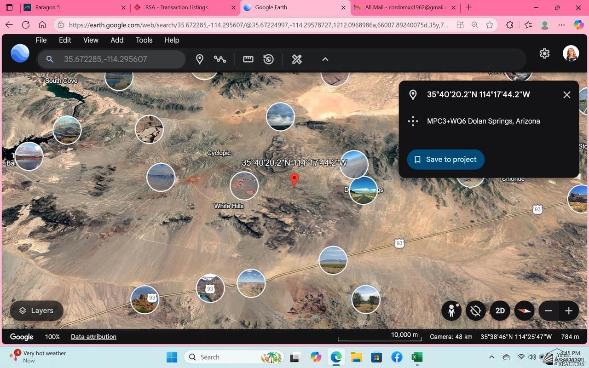Toggle 2D view mode

pos(500,310)
